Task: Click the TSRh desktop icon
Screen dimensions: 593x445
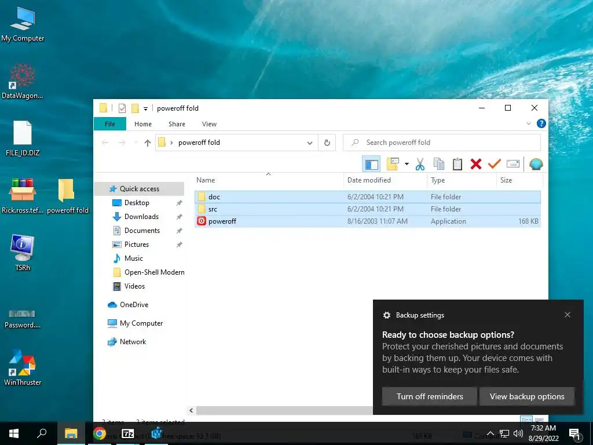Action: [x=23, y=253]
